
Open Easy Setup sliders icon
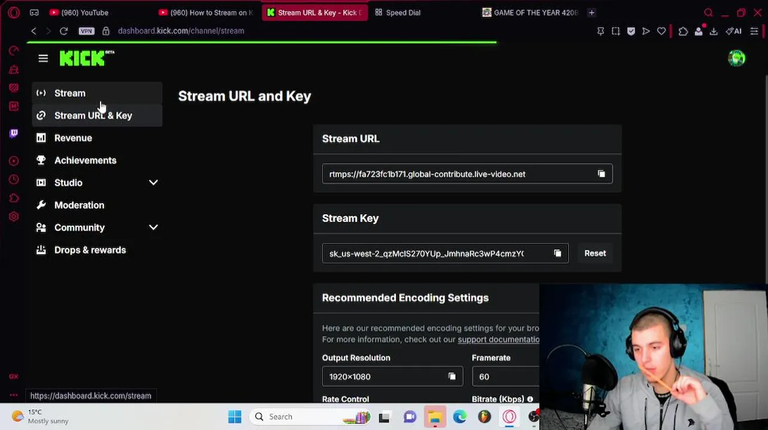tap(754, 31)
